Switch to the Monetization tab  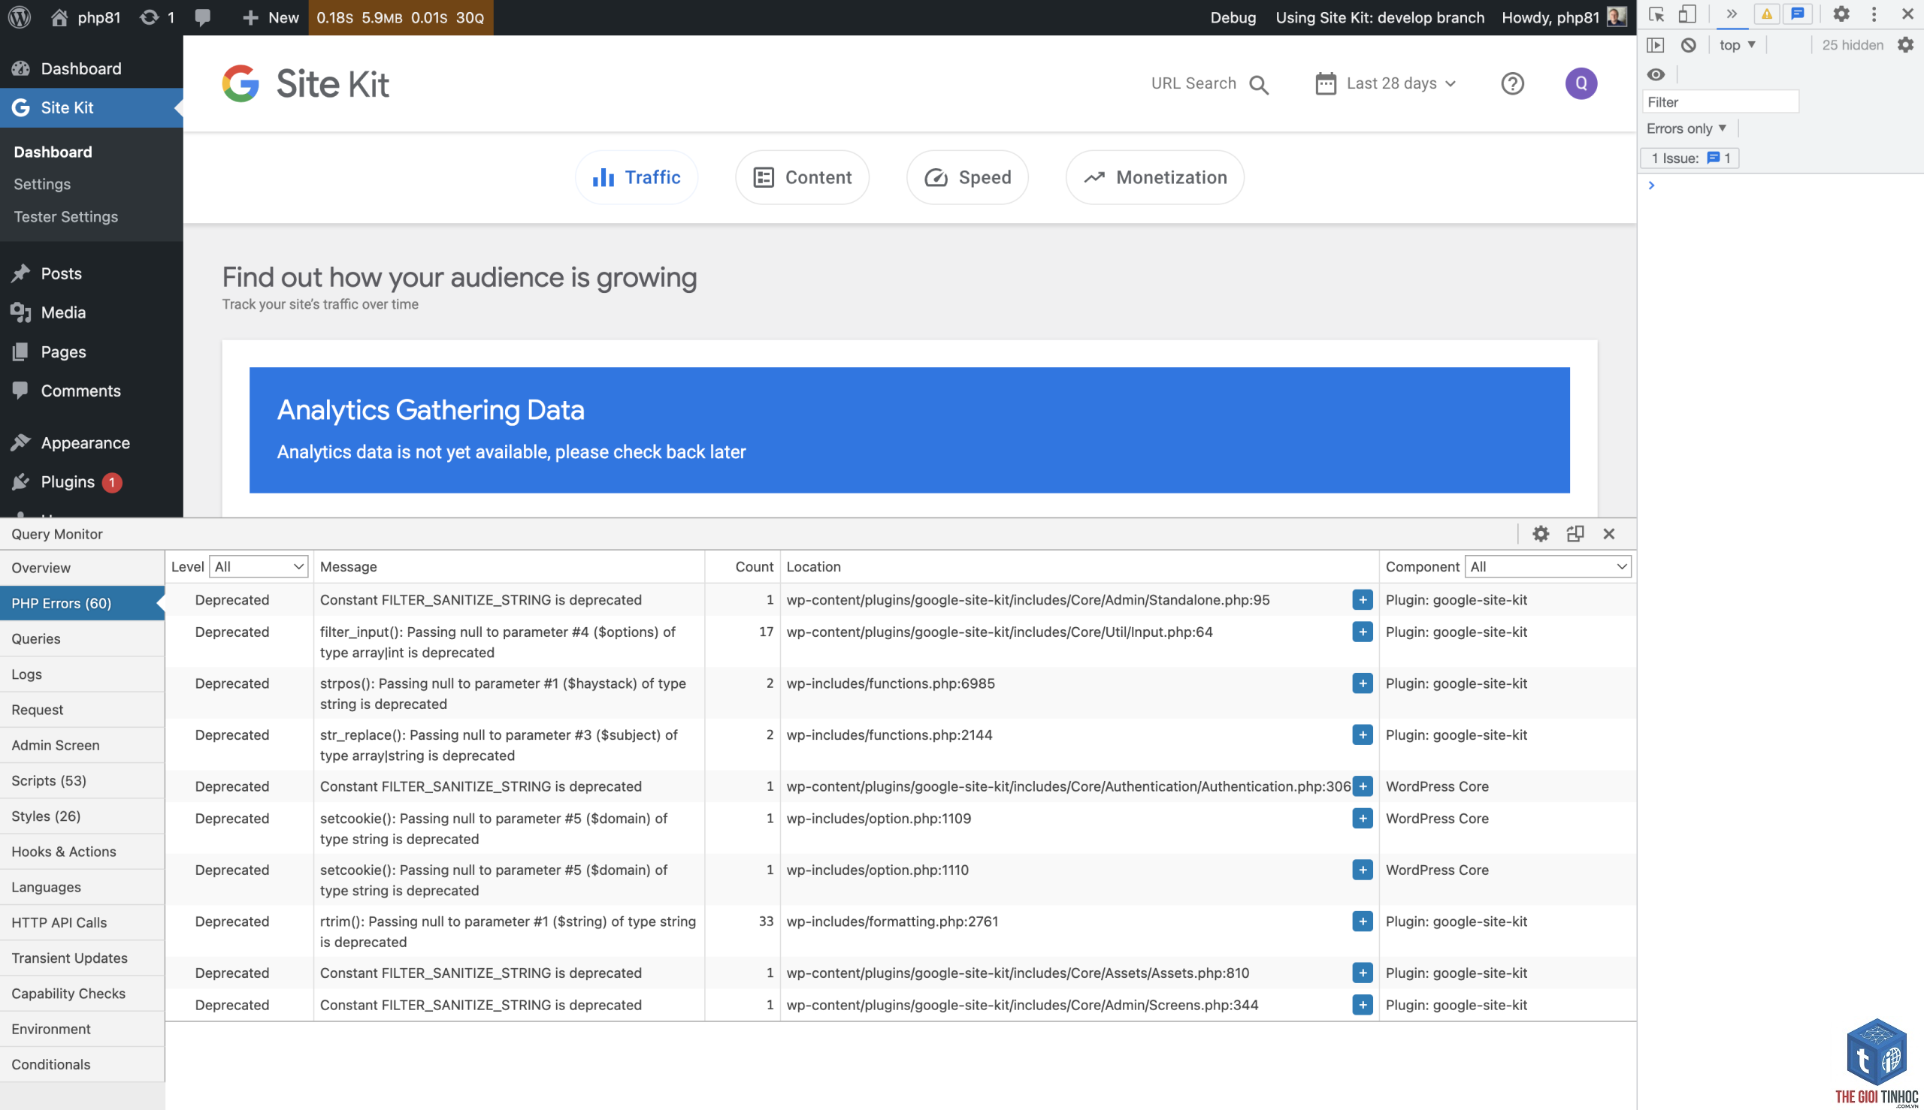(1154, 177)
